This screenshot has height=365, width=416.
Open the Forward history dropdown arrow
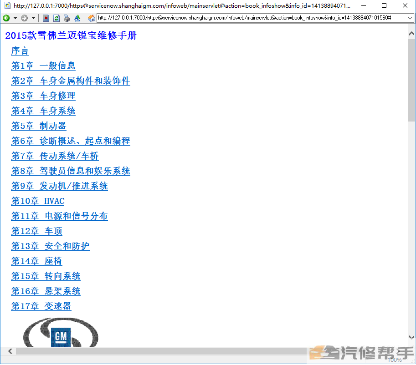tap(33, 18)
